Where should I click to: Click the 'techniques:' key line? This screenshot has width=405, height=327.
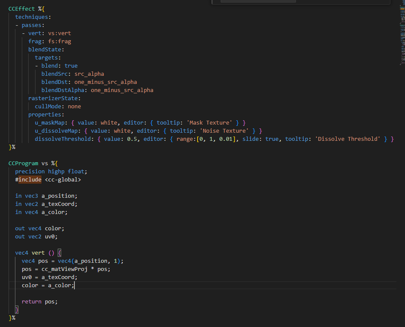(x=33, y=17)
